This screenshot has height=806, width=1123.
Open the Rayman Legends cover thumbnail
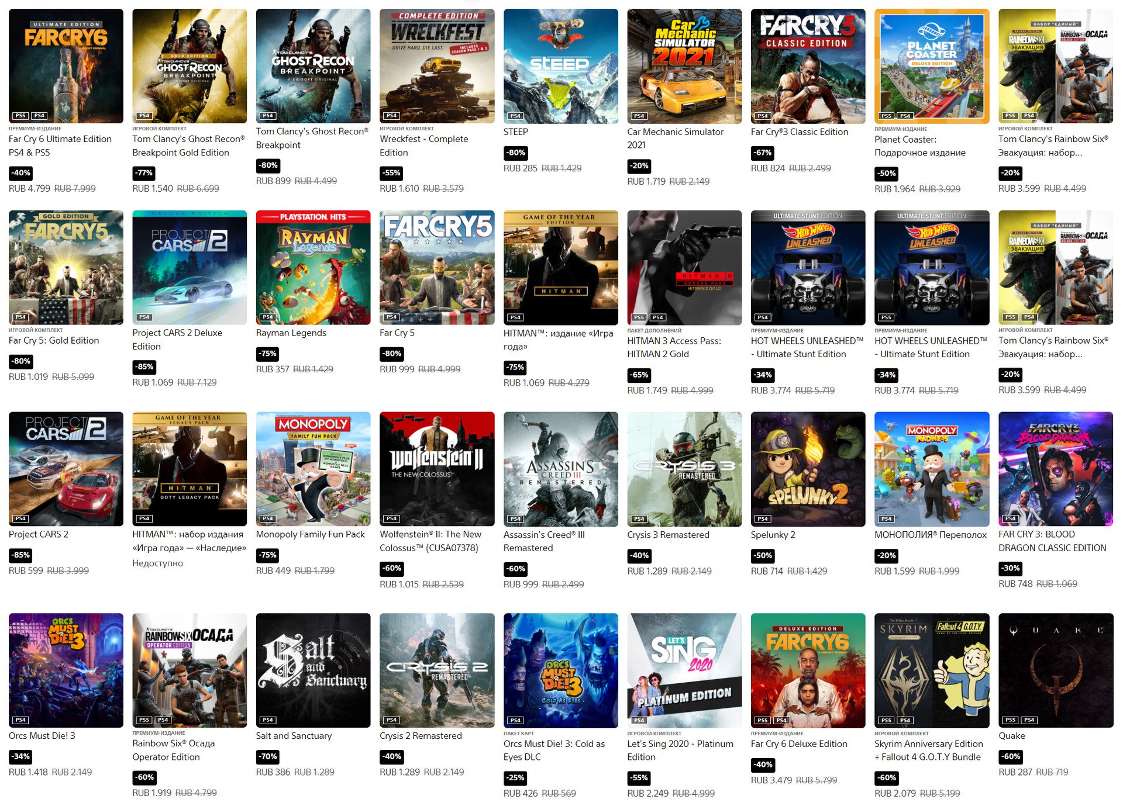tap(313, 267)
